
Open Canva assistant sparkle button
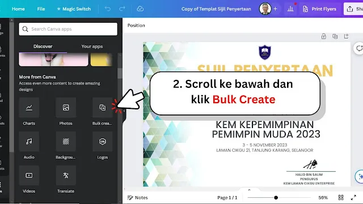360,176
